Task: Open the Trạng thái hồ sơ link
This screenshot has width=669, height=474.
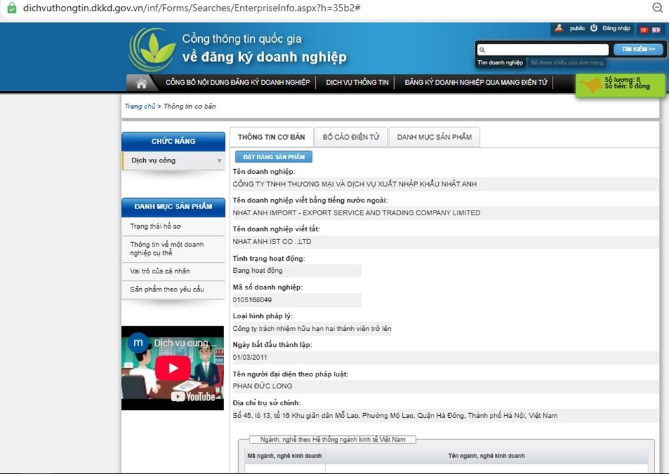Action: coord(156,227)
